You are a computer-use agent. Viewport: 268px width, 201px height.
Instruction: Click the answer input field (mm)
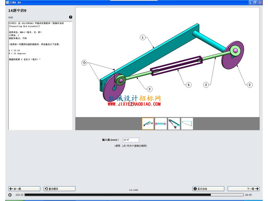tap(131, 140)
